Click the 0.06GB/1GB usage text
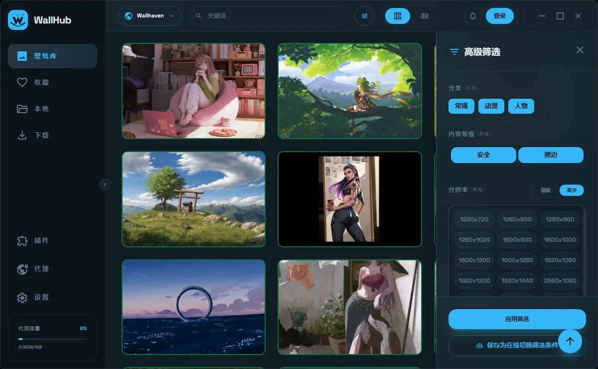 pyautogui.click(x=31, y=347)
